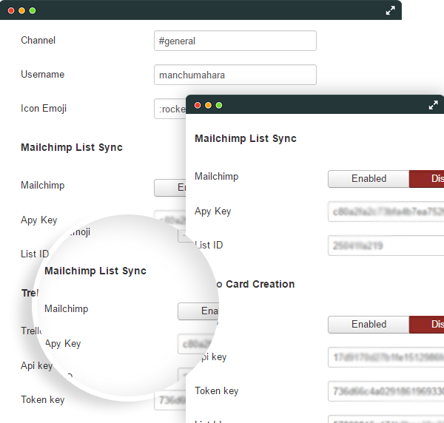This screenshot has width=444, height=423.
Task: Enable Trello card creation in front window
Action: point(369,324)
